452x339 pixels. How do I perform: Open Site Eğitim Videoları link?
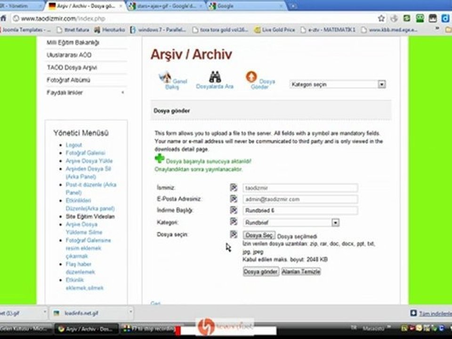pyautogui.click(x=90, y=217)
